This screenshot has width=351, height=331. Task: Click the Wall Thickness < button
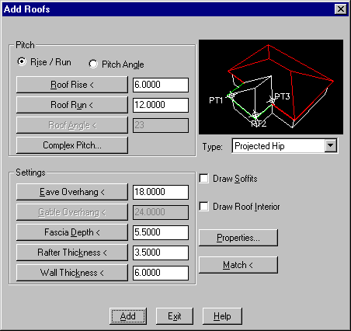(72, 273)
